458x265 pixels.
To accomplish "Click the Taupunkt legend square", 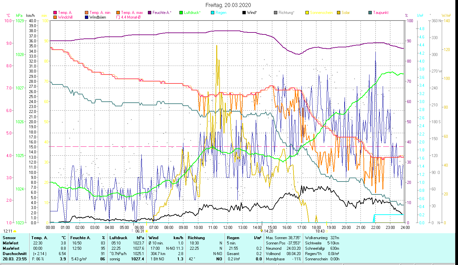I will pos(370,13).
